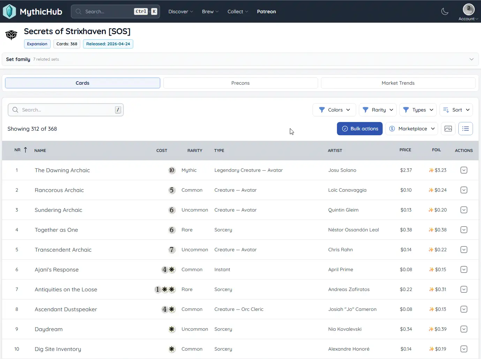Select the Cards tab
This screenshot has height=359, width=481.
pos(83,83)
